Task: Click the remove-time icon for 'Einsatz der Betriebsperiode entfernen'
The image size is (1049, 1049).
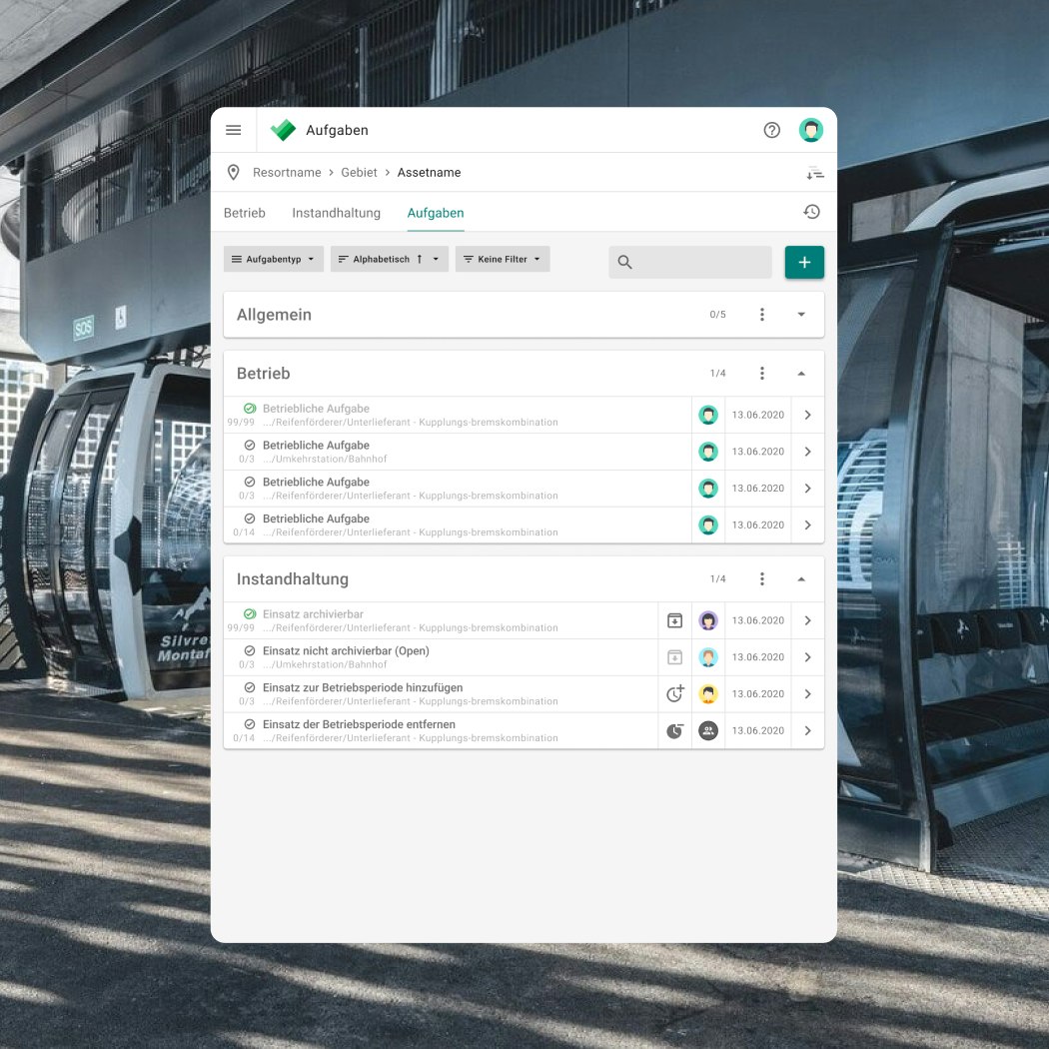Action: (674, 730)
